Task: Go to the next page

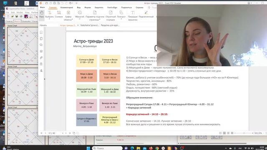Action: 66,133
